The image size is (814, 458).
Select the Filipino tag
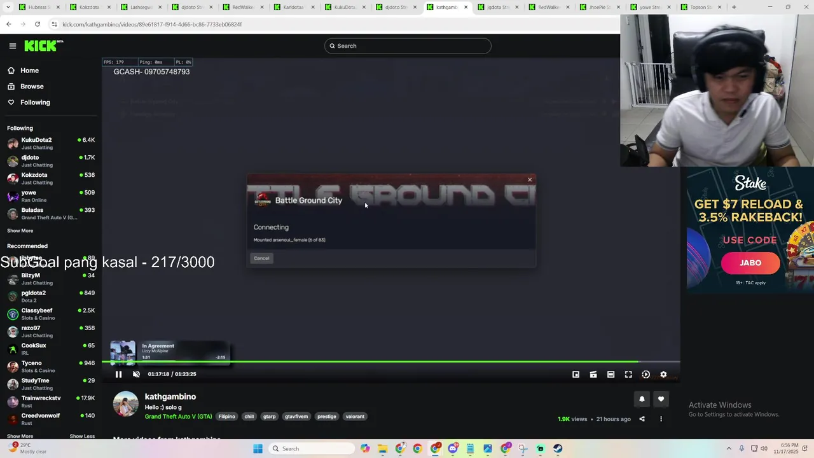click(227, 417)
